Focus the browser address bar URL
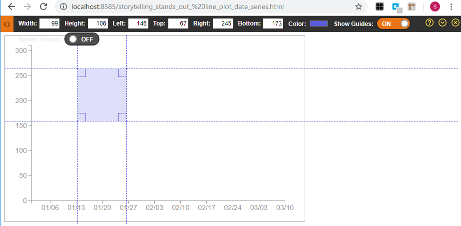 (x=177, y=7)
